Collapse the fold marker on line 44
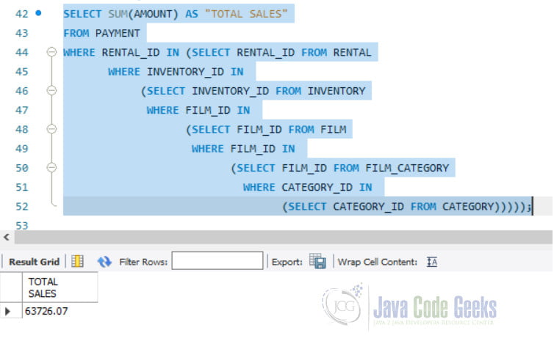This screenshot has width=554, height=341. click(51, 52)
